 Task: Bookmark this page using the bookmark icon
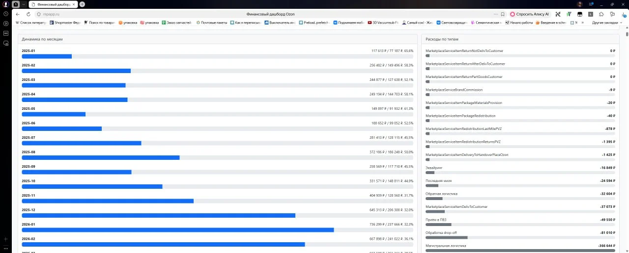pos(502,14)
